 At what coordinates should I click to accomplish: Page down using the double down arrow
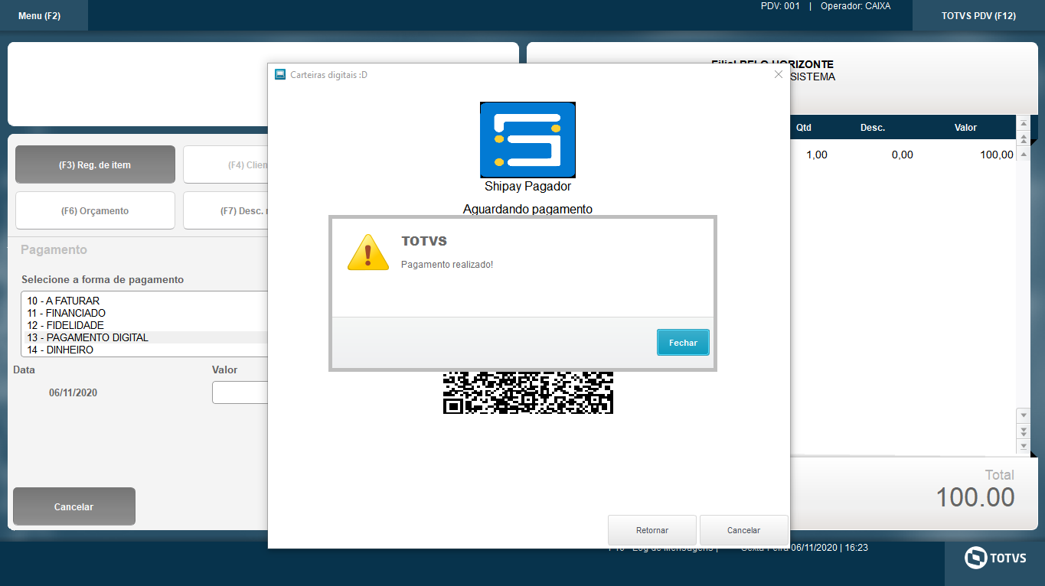click(x=1024, y=431)
